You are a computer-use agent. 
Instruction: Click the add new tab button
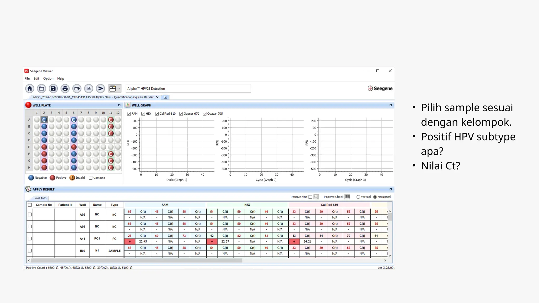coord(165,97)
